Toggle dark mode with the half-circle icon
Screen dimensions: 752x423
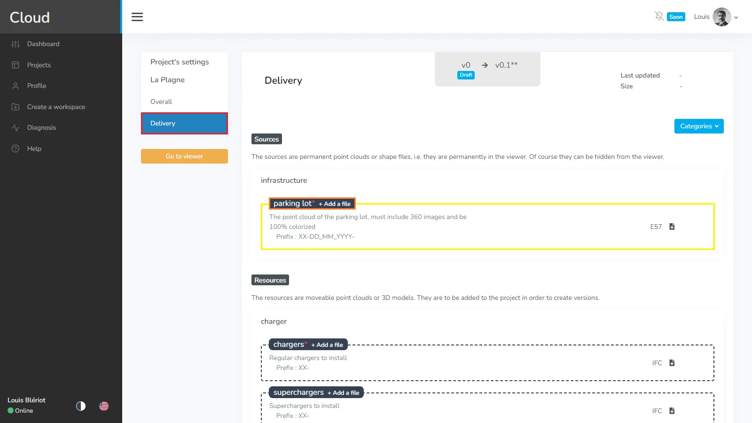[80, 406]
